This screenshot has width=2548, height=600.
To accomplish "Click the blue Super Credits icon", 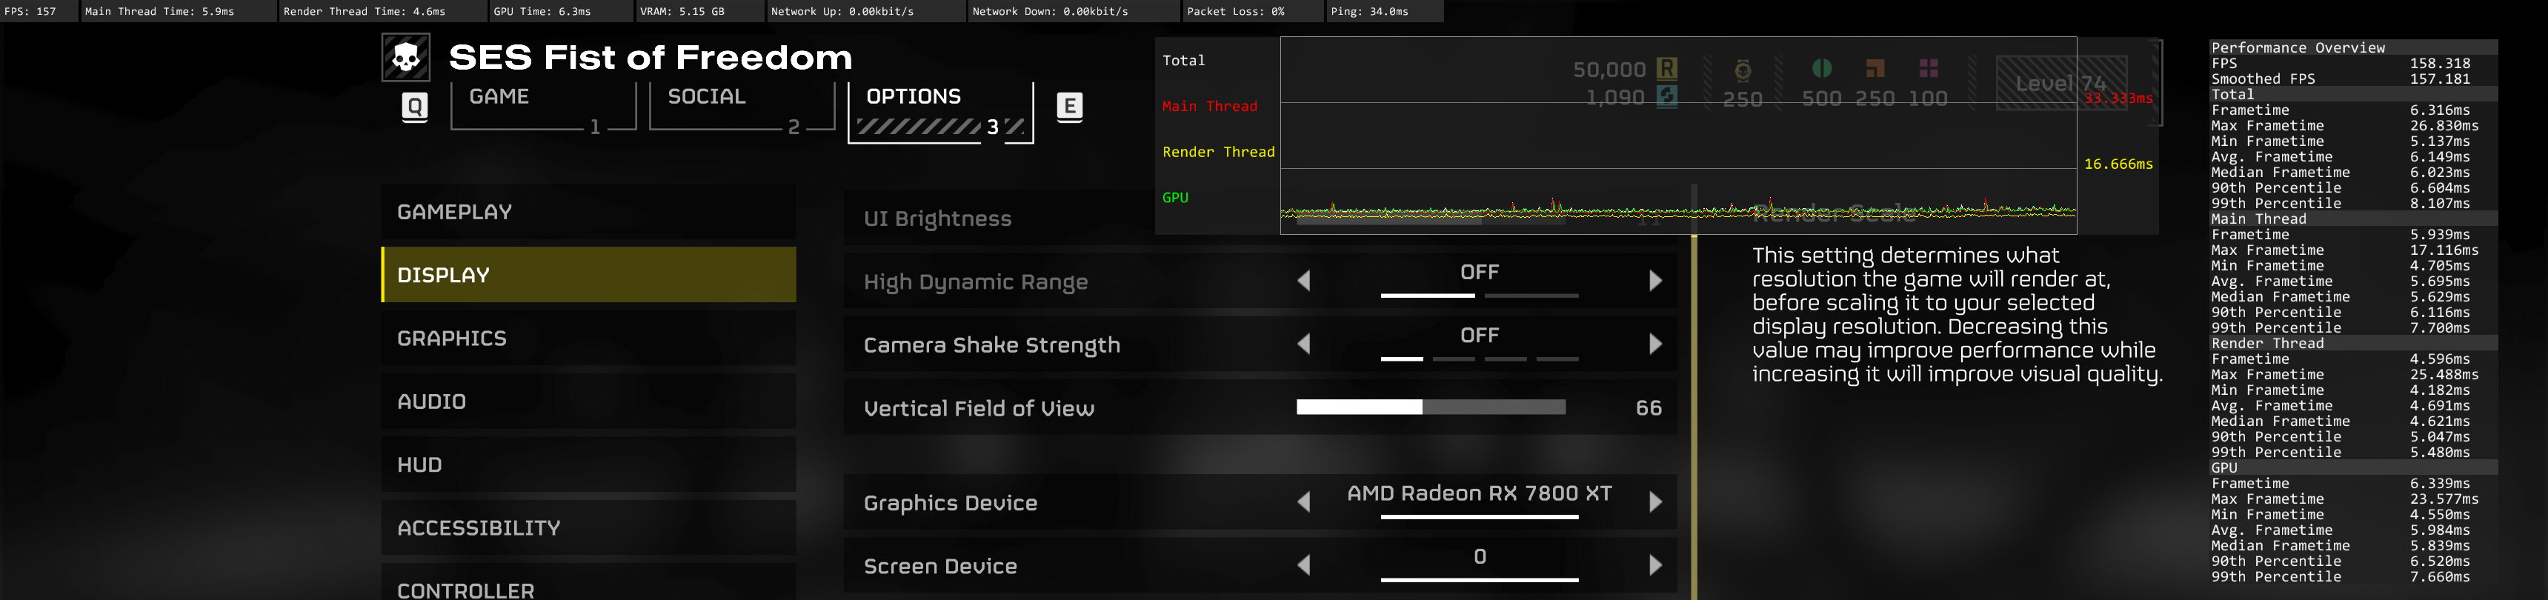I will (x=1667, y=97).
